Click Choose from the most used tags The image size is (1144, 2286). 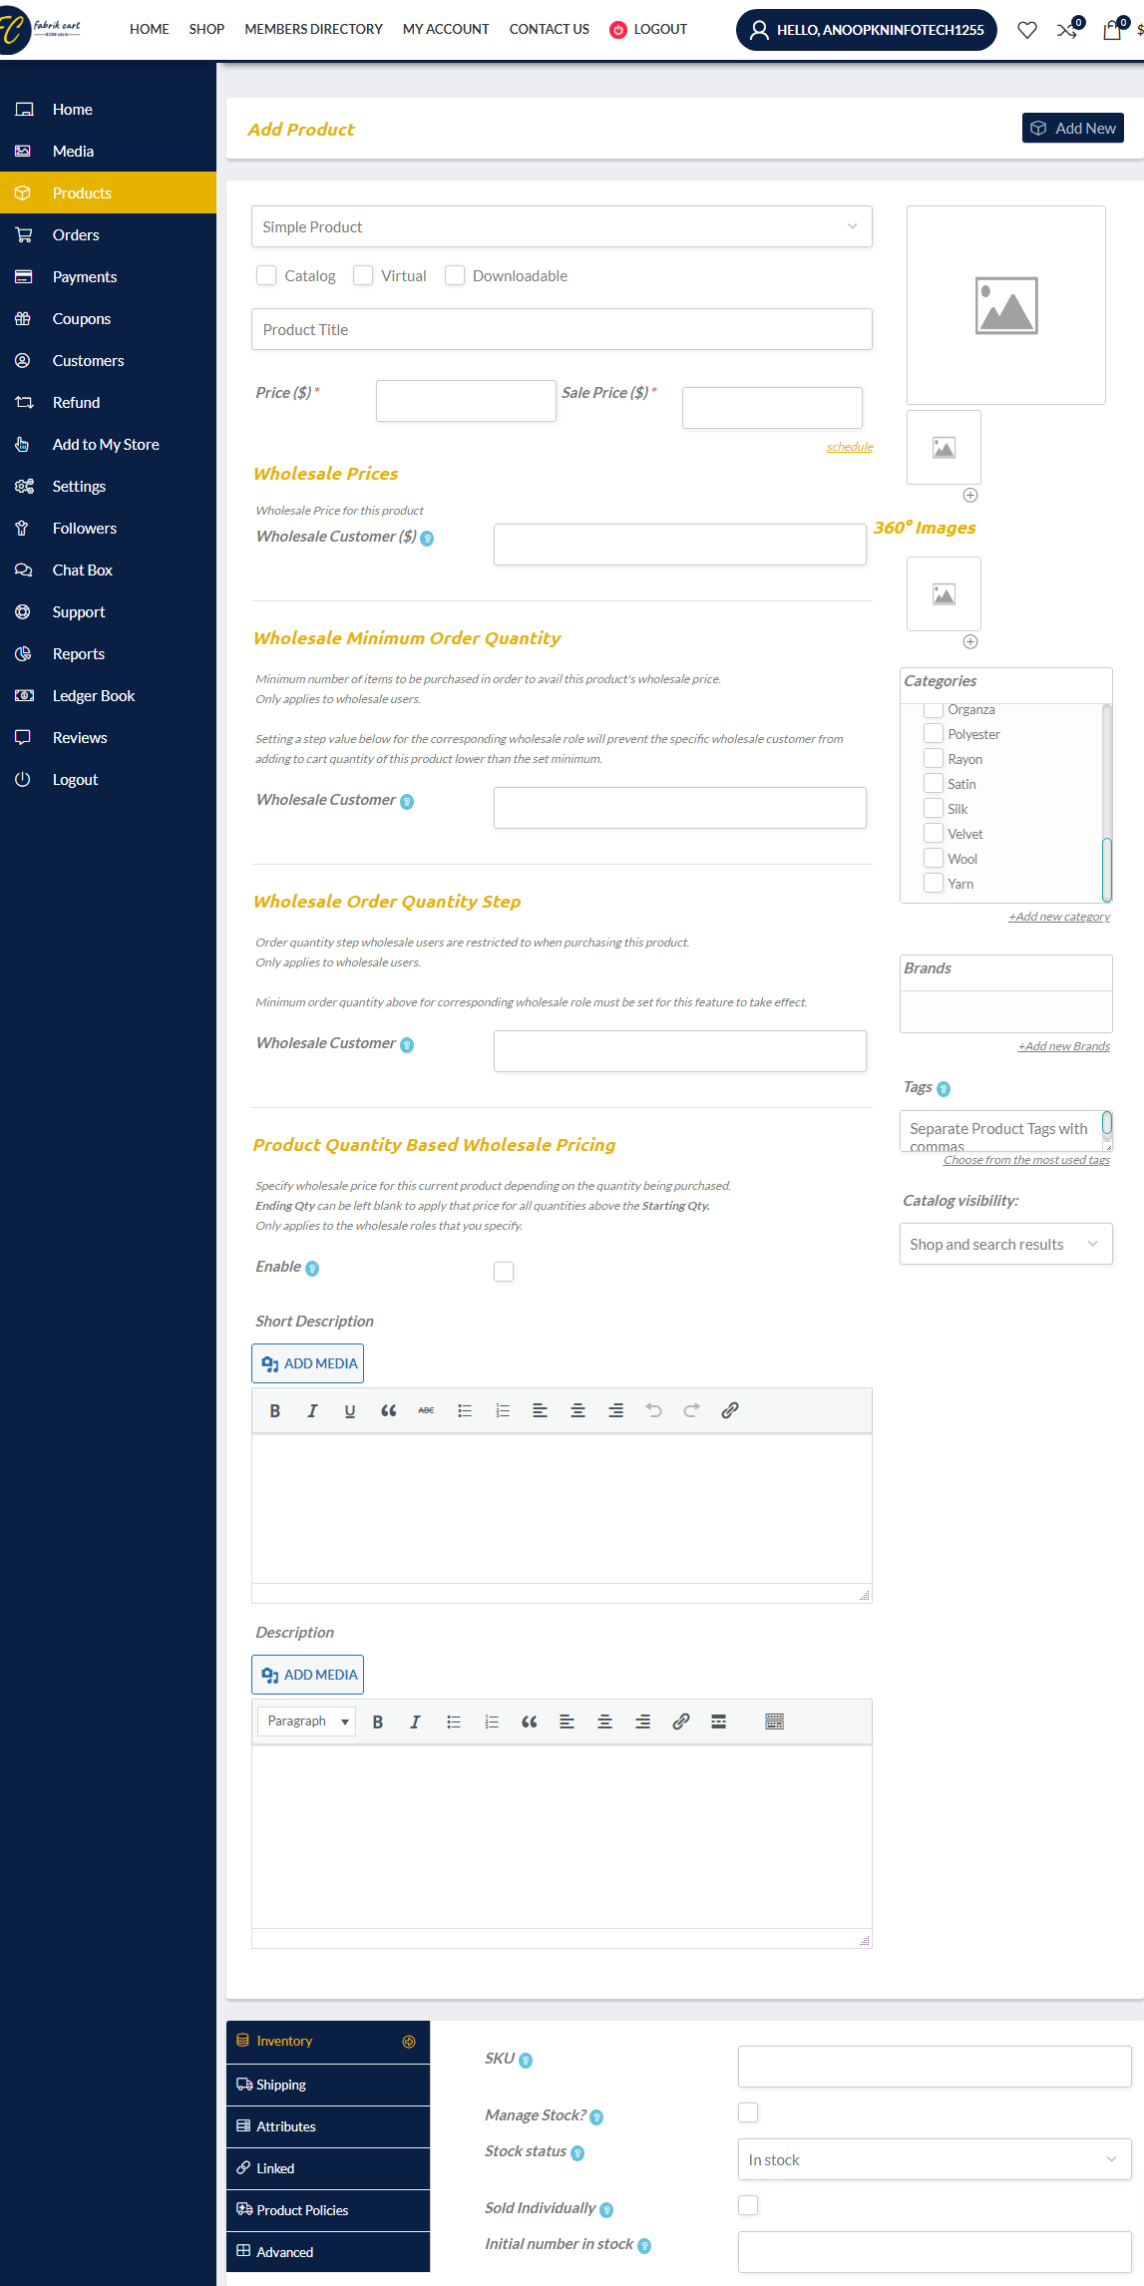pos(1026,1160)
